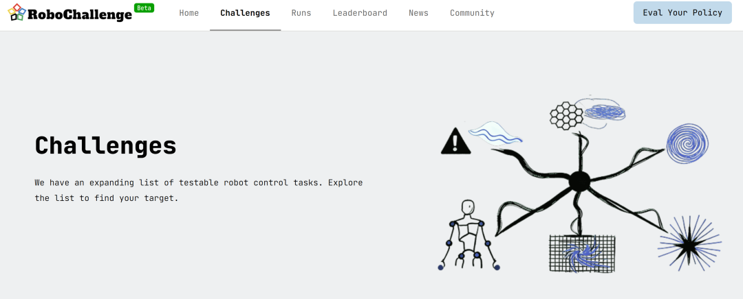Click the black starburst icon in illustration
The height and width of the screenshot is (299, 743).
(689, 244)
